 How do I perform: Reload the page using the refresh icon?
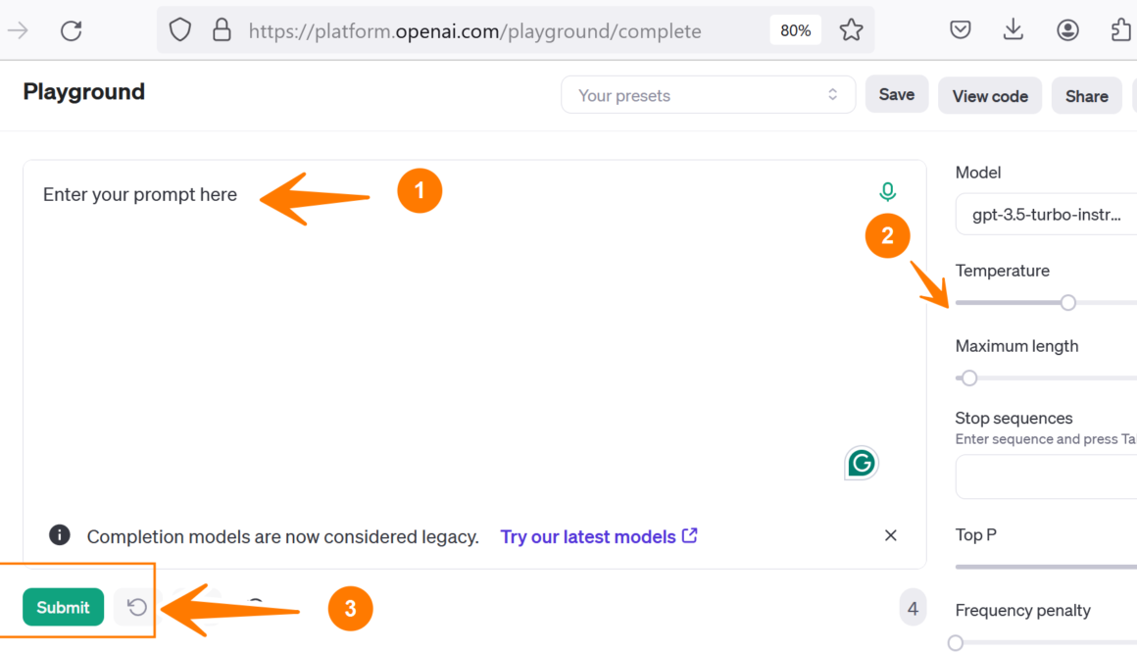point(71,30)
